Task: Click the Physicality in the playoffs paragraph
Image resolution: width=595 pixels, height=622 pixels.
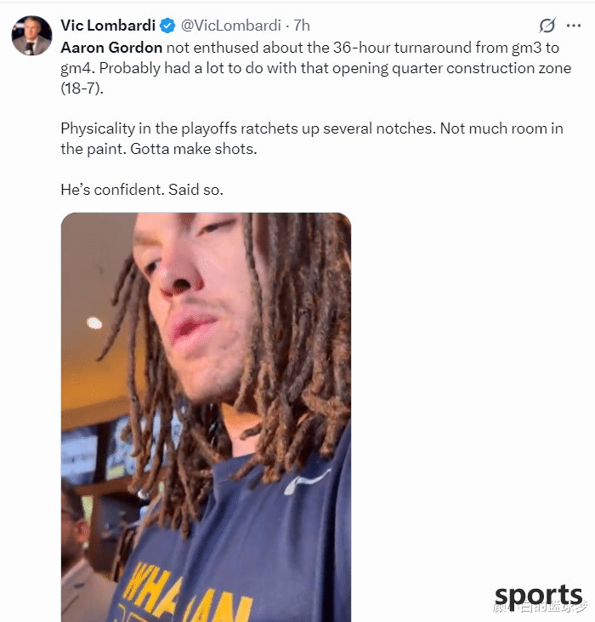Action: (x=312, y=139)
